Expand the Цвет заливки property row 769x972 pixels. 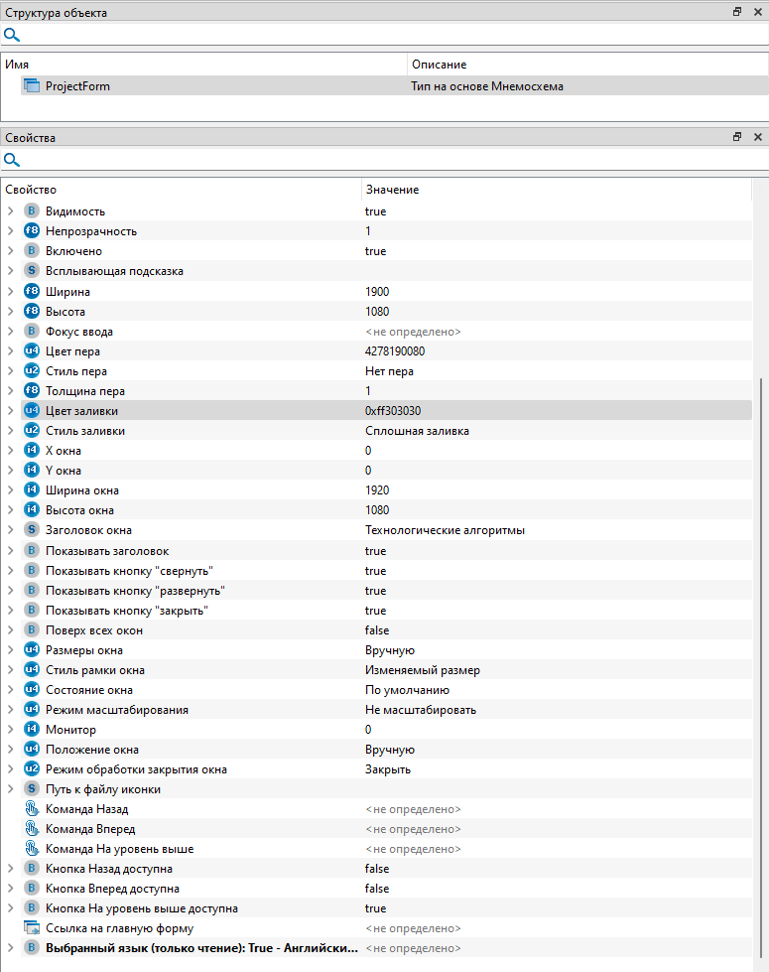click(10, 411)
